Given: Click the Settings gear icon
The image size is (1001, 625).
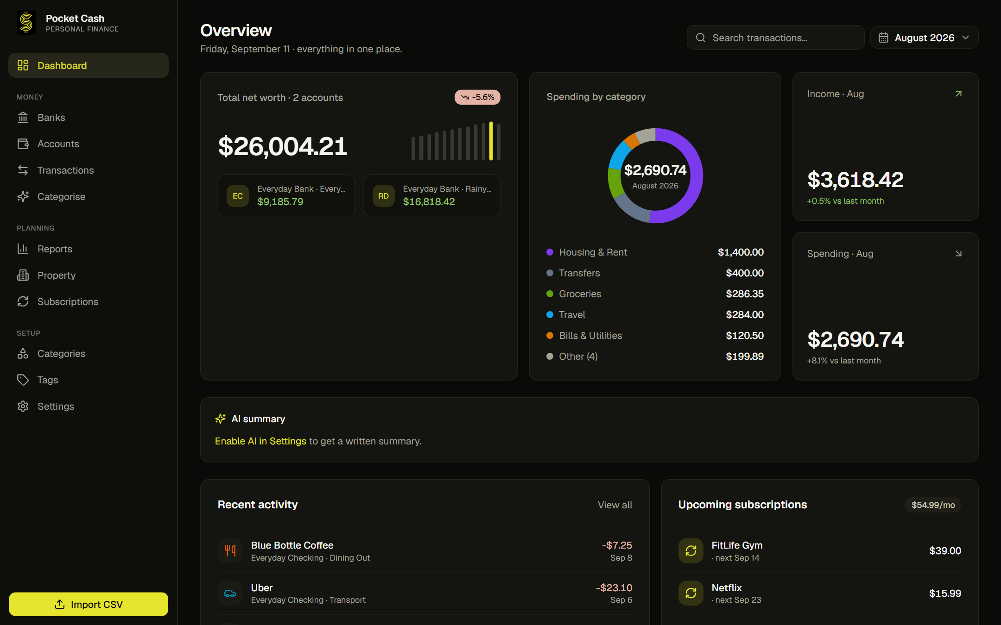Looking at the screenshot, I should [x=23, y=406].
